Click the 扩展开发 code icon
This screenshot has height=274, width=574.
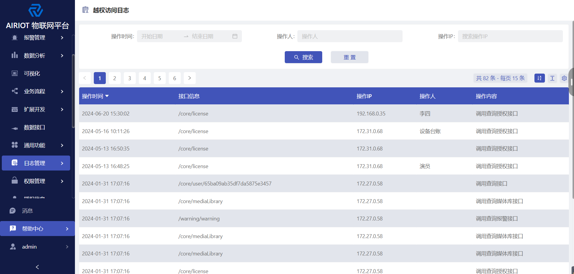tap(14, 109)
